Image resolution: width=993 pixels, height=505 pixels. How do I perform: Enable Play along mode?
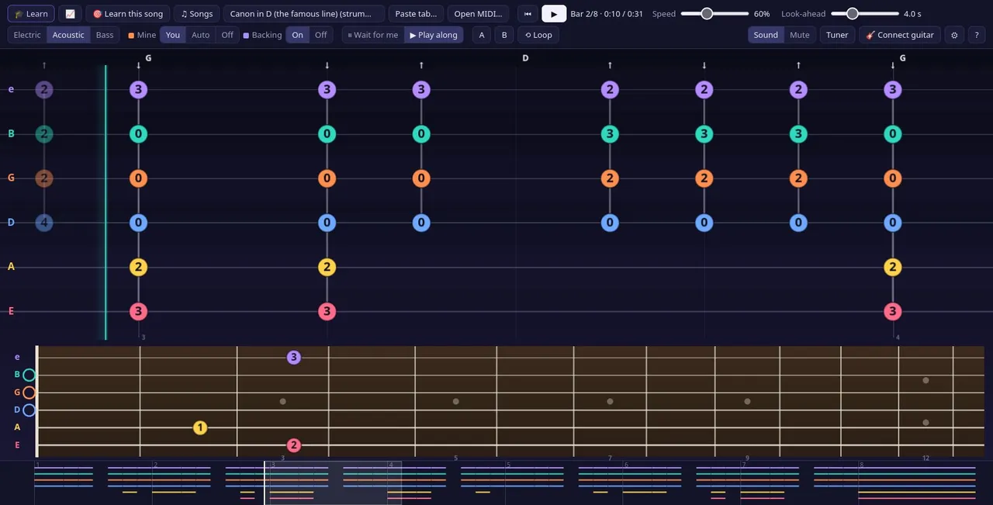pyautogui.click(x=434, y=35)
